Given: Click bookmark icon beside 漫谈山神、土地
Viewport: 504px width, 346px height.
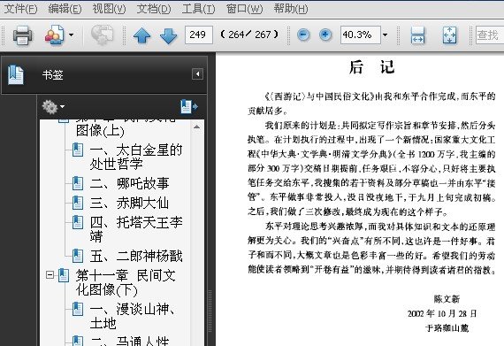Looking at the screenshot, I should [78, 309].
